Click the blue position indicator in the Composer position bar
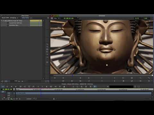Screen dimensions: 154x115 click(x=73, y=75)
